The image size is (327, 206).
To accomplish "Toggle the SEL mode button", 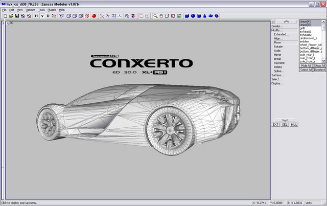I will 285,124.
